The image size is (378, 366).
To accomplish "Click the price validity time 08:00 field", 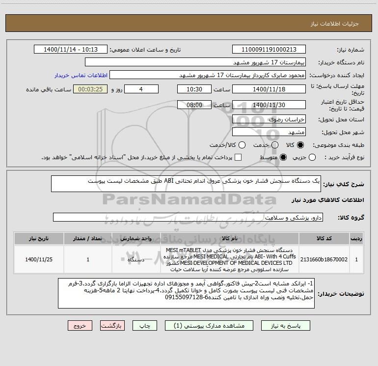I will [194, 105].
